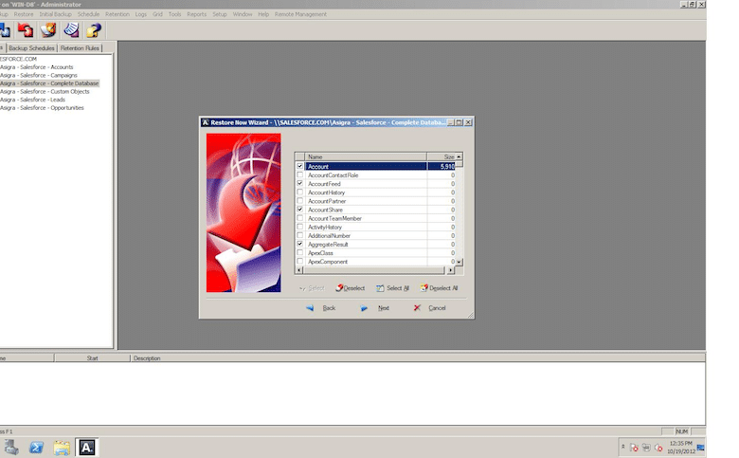Click table list scroll right arrow
739x458 pixels.
451,270
